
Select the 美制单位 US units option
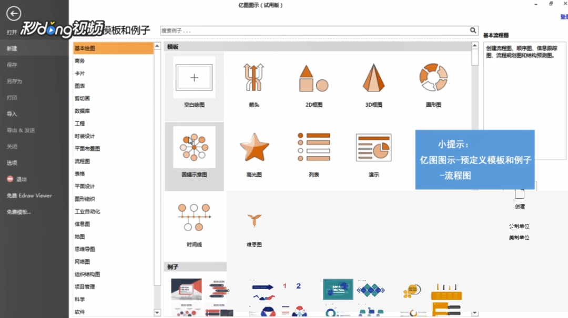pyautogui.click(x=519, y=238)
